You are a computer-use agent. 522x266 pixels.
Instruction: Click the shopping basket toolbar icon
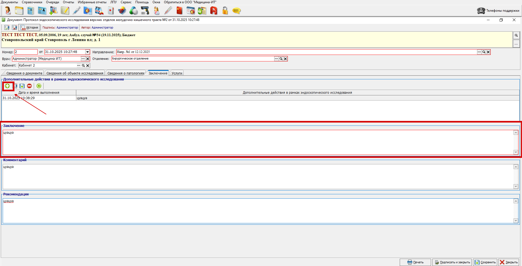[122, 11]
